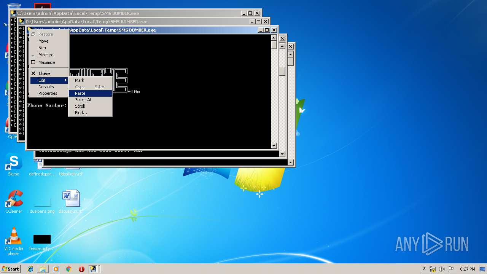Click the front console scrollbar down arrow
Viewport: 487px width, 274px height.
coord(274,145)
